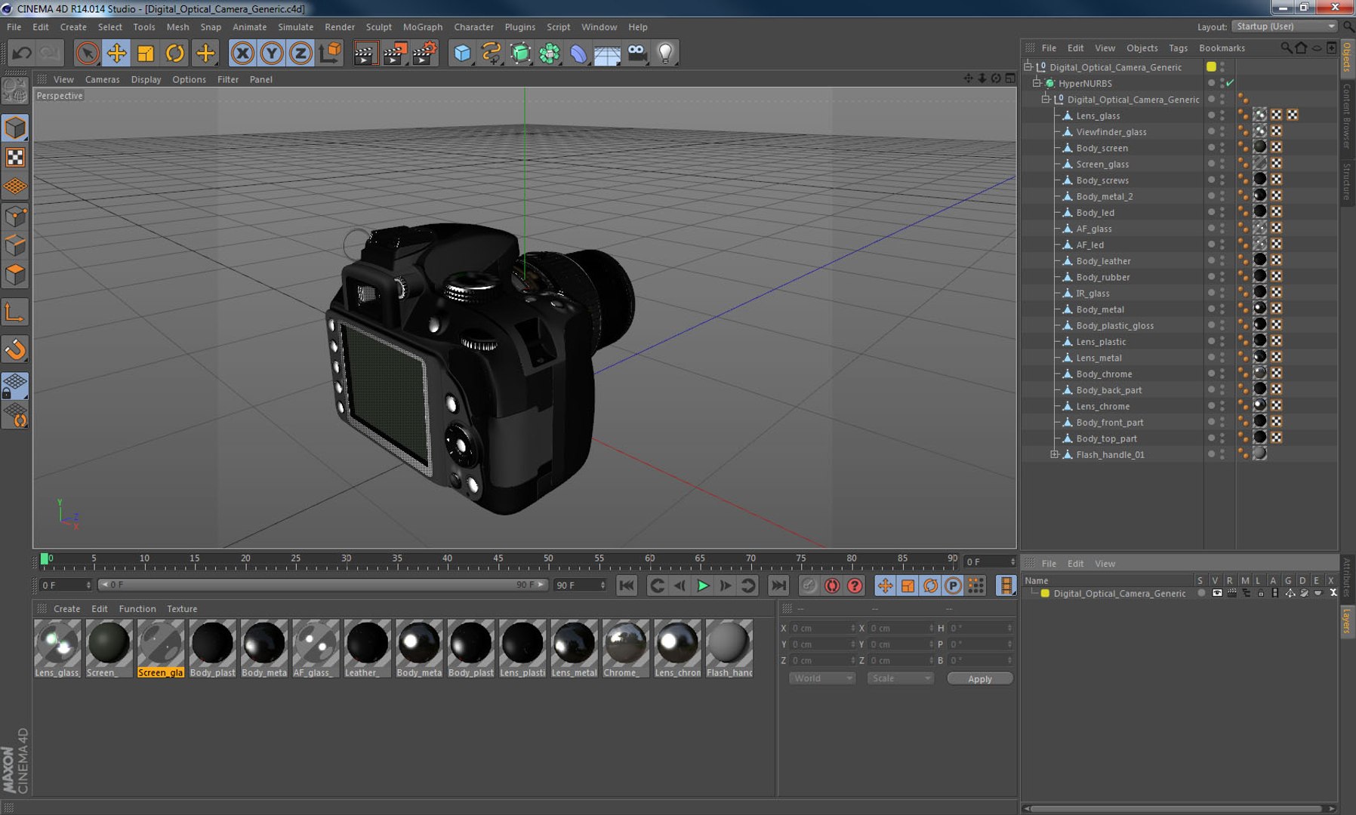
Task: Switch to Points mode
Action: coord(15,217)
